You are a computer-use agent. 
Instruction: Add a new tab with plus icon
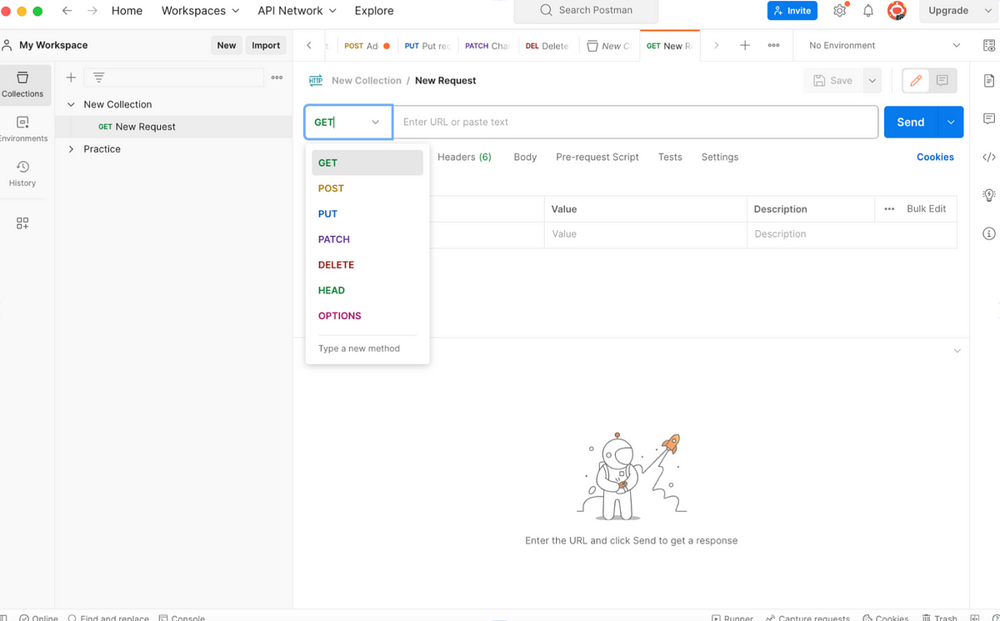[745, 46]
